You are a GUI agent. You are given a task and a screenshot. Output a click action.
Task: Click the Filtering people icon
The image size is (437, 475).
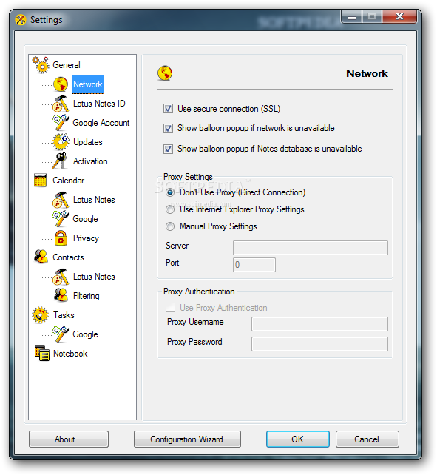point(61,295)
